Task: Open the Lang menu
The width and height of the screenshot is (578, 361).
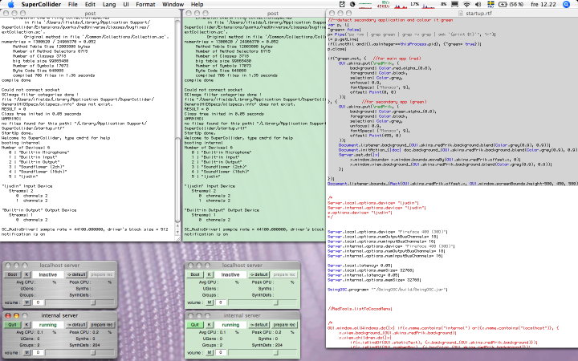Action: tap(109, 5)
